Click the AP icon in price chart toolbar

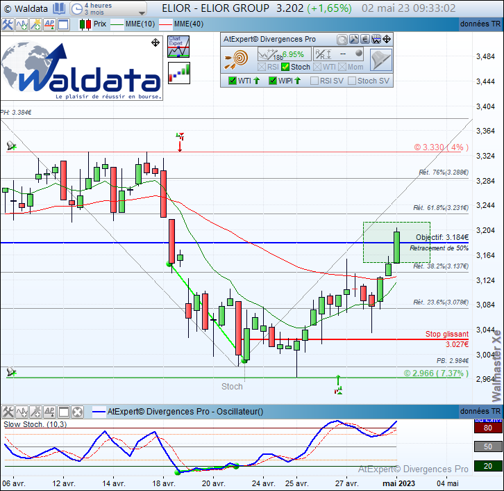coord(49,24)
